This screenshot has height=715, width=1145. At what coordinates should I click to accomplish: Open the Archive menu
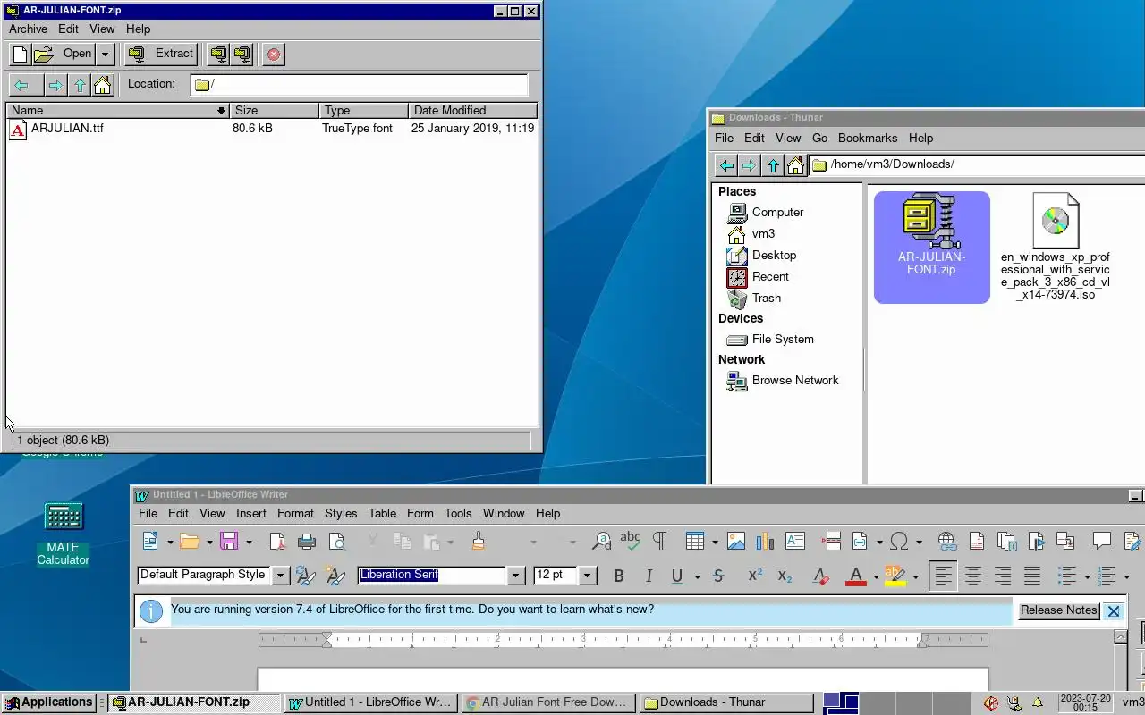click(x=29, y=29)
